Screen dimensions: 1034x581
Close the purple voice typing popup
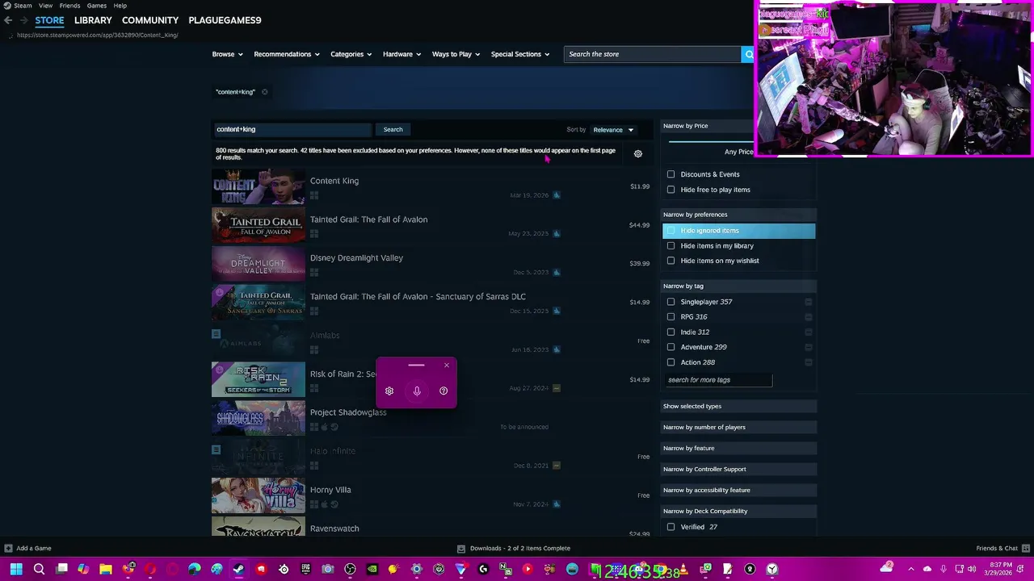tap(447, 366)
